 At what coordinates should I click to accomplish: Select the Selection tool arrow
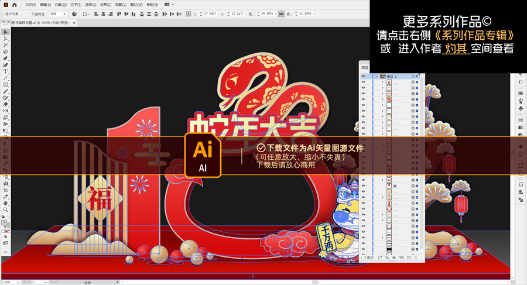[x=5, y=32]
